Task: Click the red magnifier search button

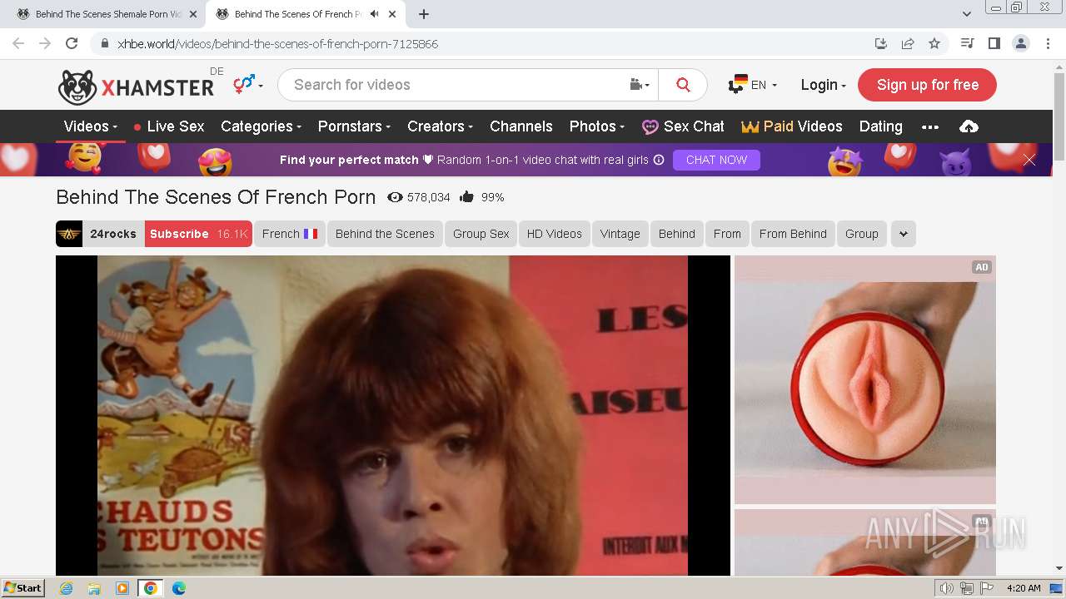Action: [683, 85]
